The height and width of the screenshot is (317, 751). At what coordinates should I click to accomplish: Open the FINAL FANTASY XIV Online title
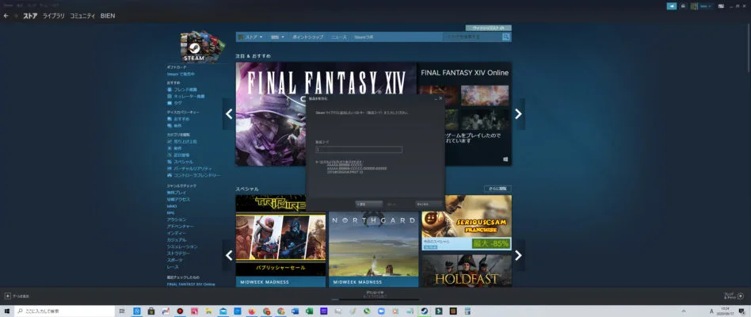pos(464,73)
